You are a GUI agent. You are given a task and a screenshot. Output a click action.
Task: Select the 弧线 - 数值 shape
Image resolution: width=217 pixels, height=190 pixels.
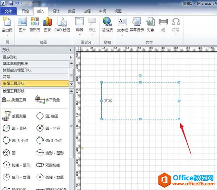coord(50,177)
